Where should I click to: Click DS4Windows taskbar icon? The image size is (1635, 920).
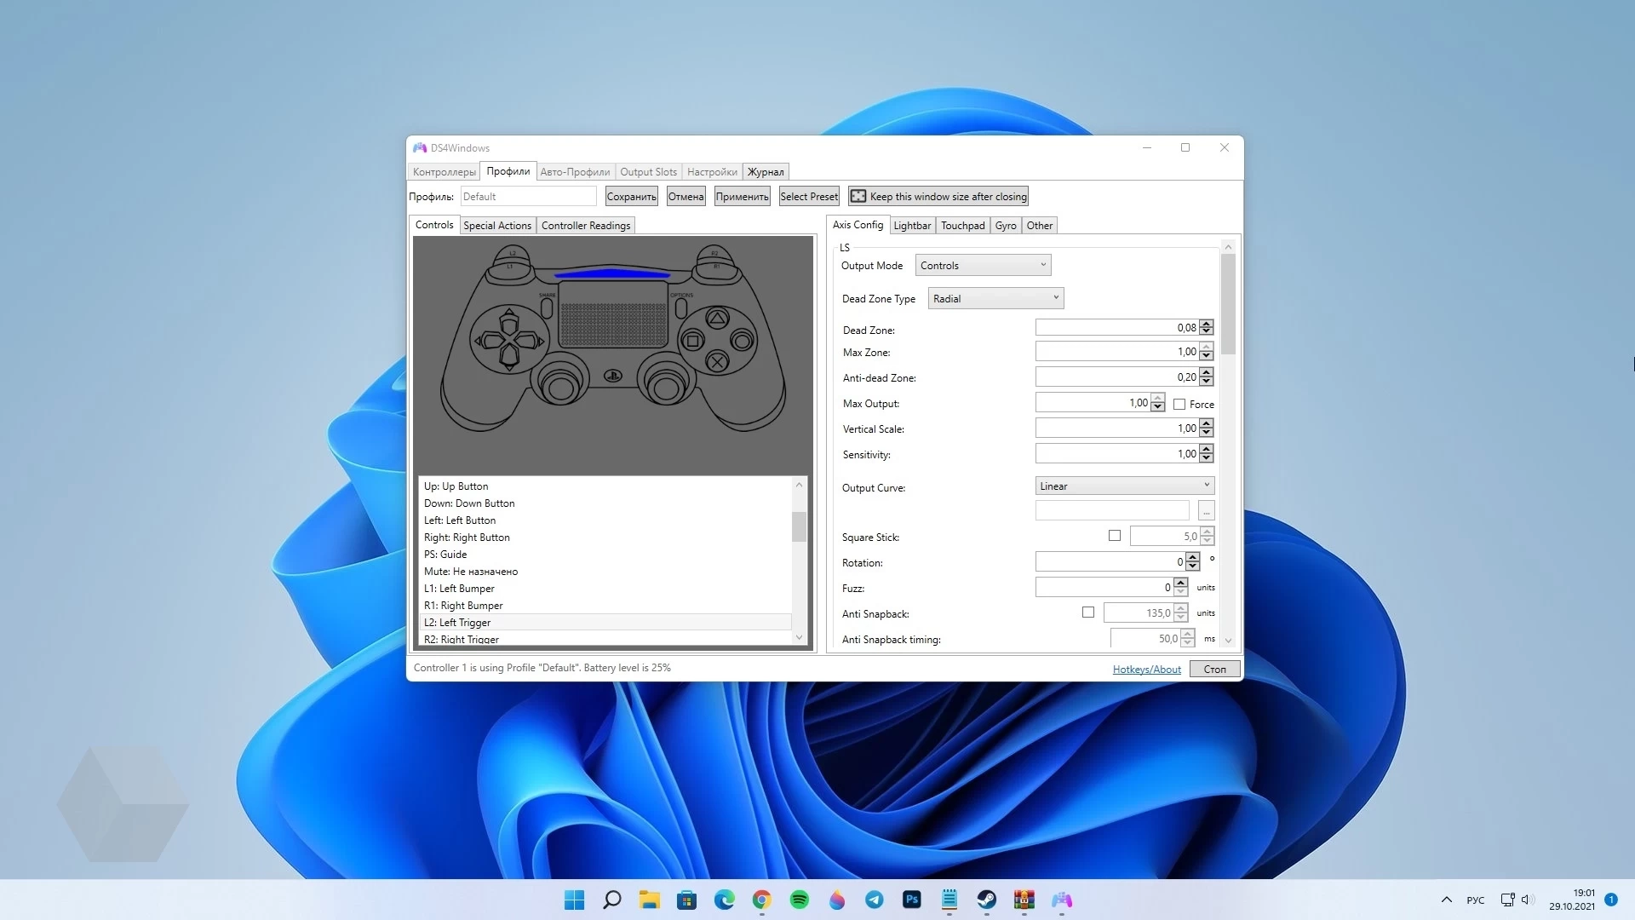(x=1062, y=900)
